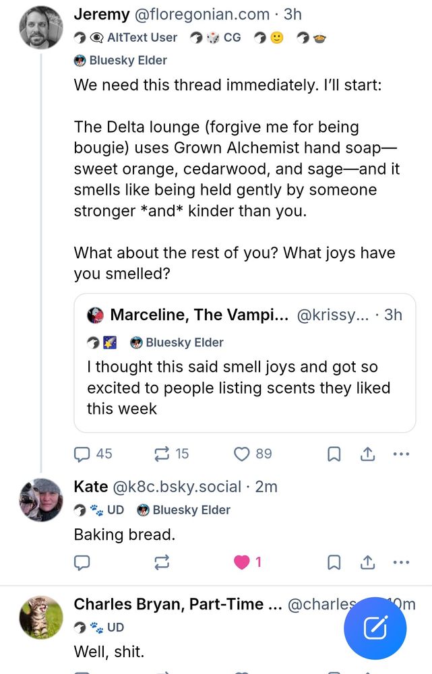Viewport: 432px width, 674px height.
Task: Repost Jeremy's post showing 15 reposts
Action: click(x=162, y=454)
